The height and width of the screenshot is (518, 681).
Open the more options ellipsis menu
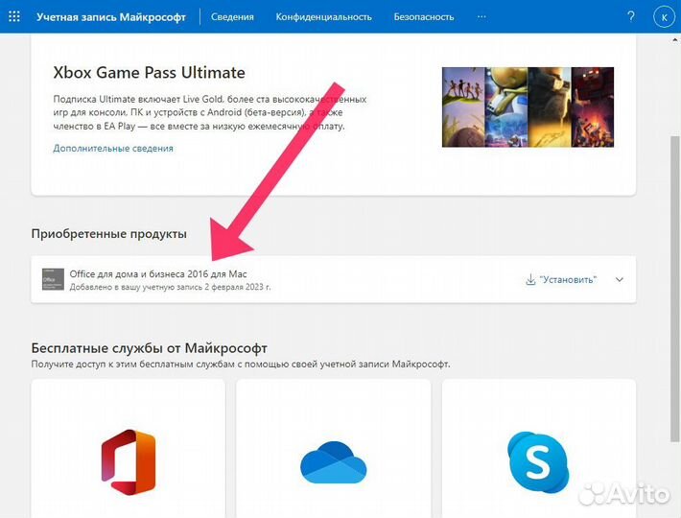pos(481,17)
